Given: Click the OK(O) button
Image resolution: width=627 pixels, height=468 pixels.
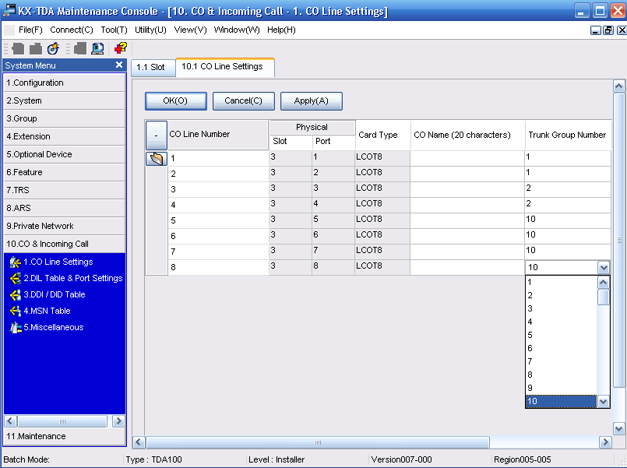Looking at the screenshot, I should pos(176,101).
